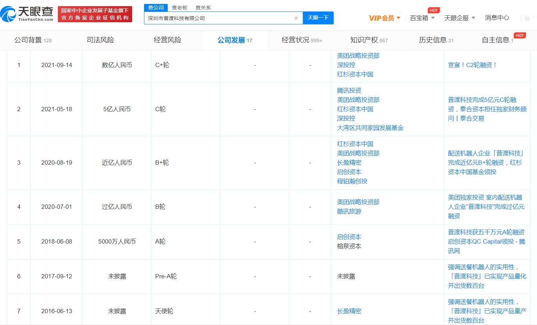Open the 天眼企服 dropdown menu
This screenshot has height=325, width=537.
pos(460,18)
